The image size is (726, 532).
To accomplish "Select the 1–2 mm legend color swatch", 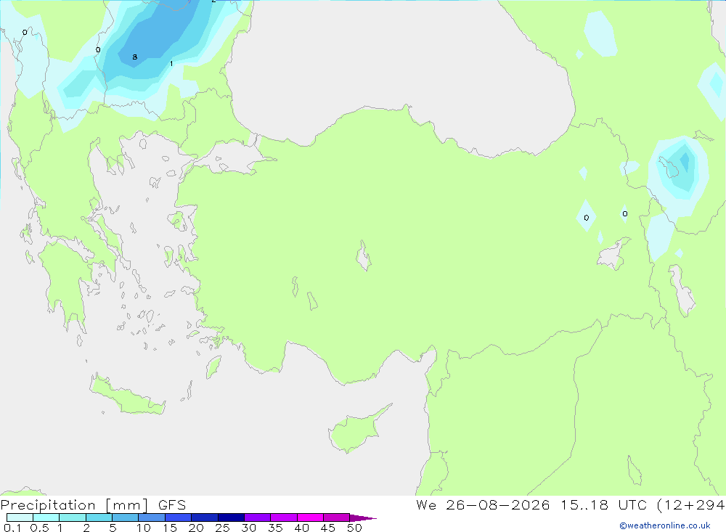I will (x=73, y=517).
